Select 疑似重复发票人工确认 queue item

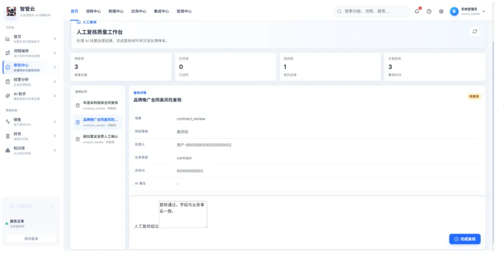tap(98, 139)
